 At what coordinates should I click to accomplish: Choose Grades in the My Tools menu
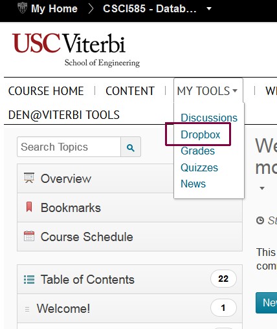point(197,151)
